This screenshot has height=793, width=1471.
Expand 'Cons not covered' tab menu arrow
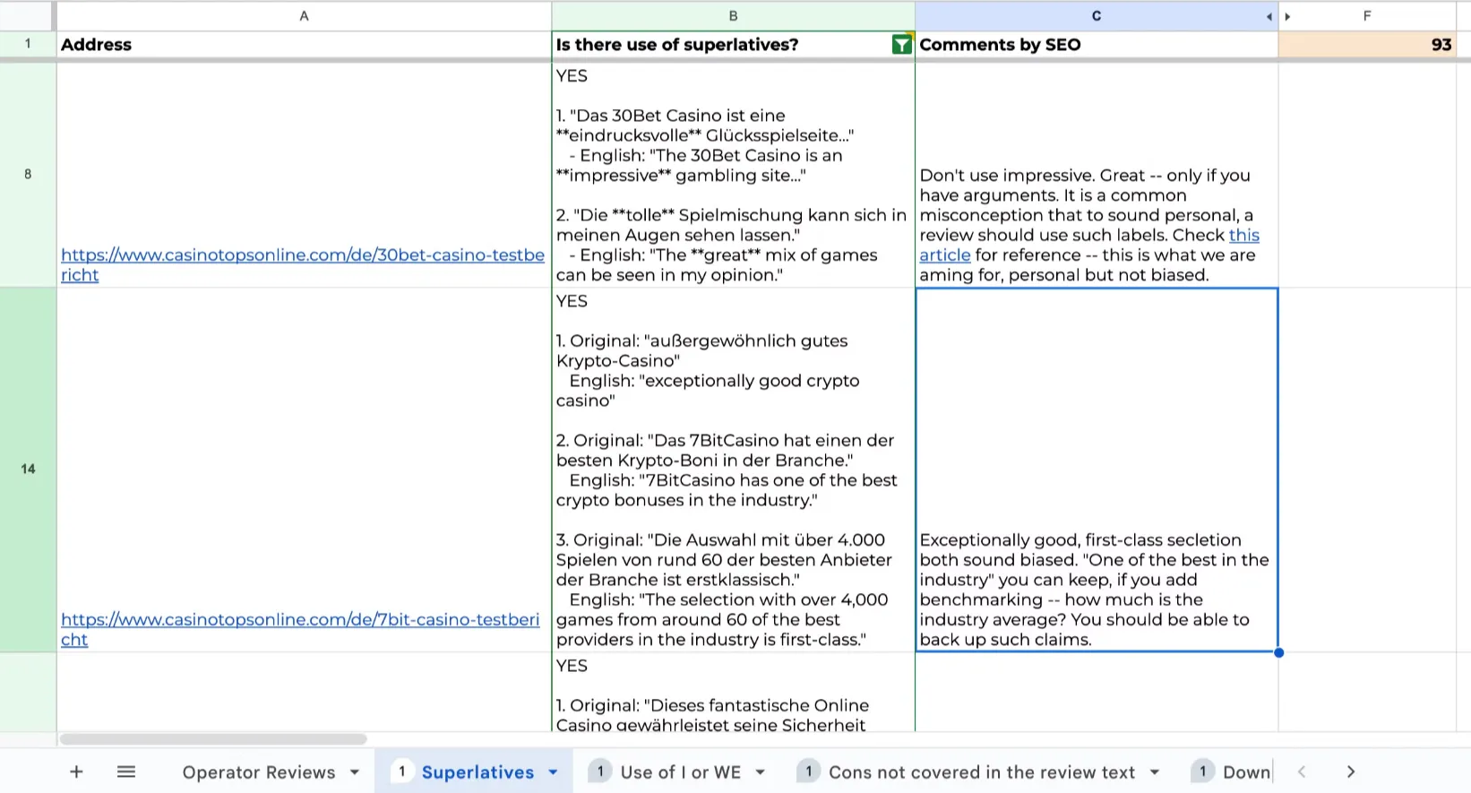[x=1155, y=772]
